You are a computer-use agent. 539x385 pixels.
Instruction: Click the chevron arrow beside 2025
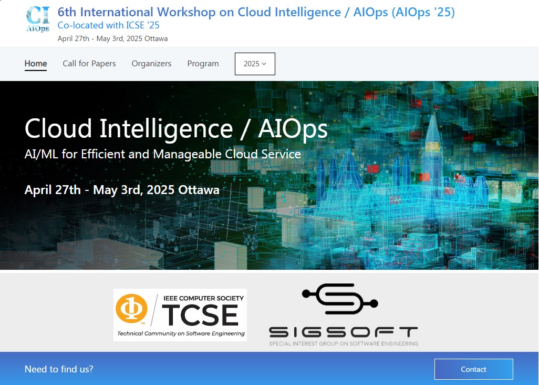coord(264,64)
